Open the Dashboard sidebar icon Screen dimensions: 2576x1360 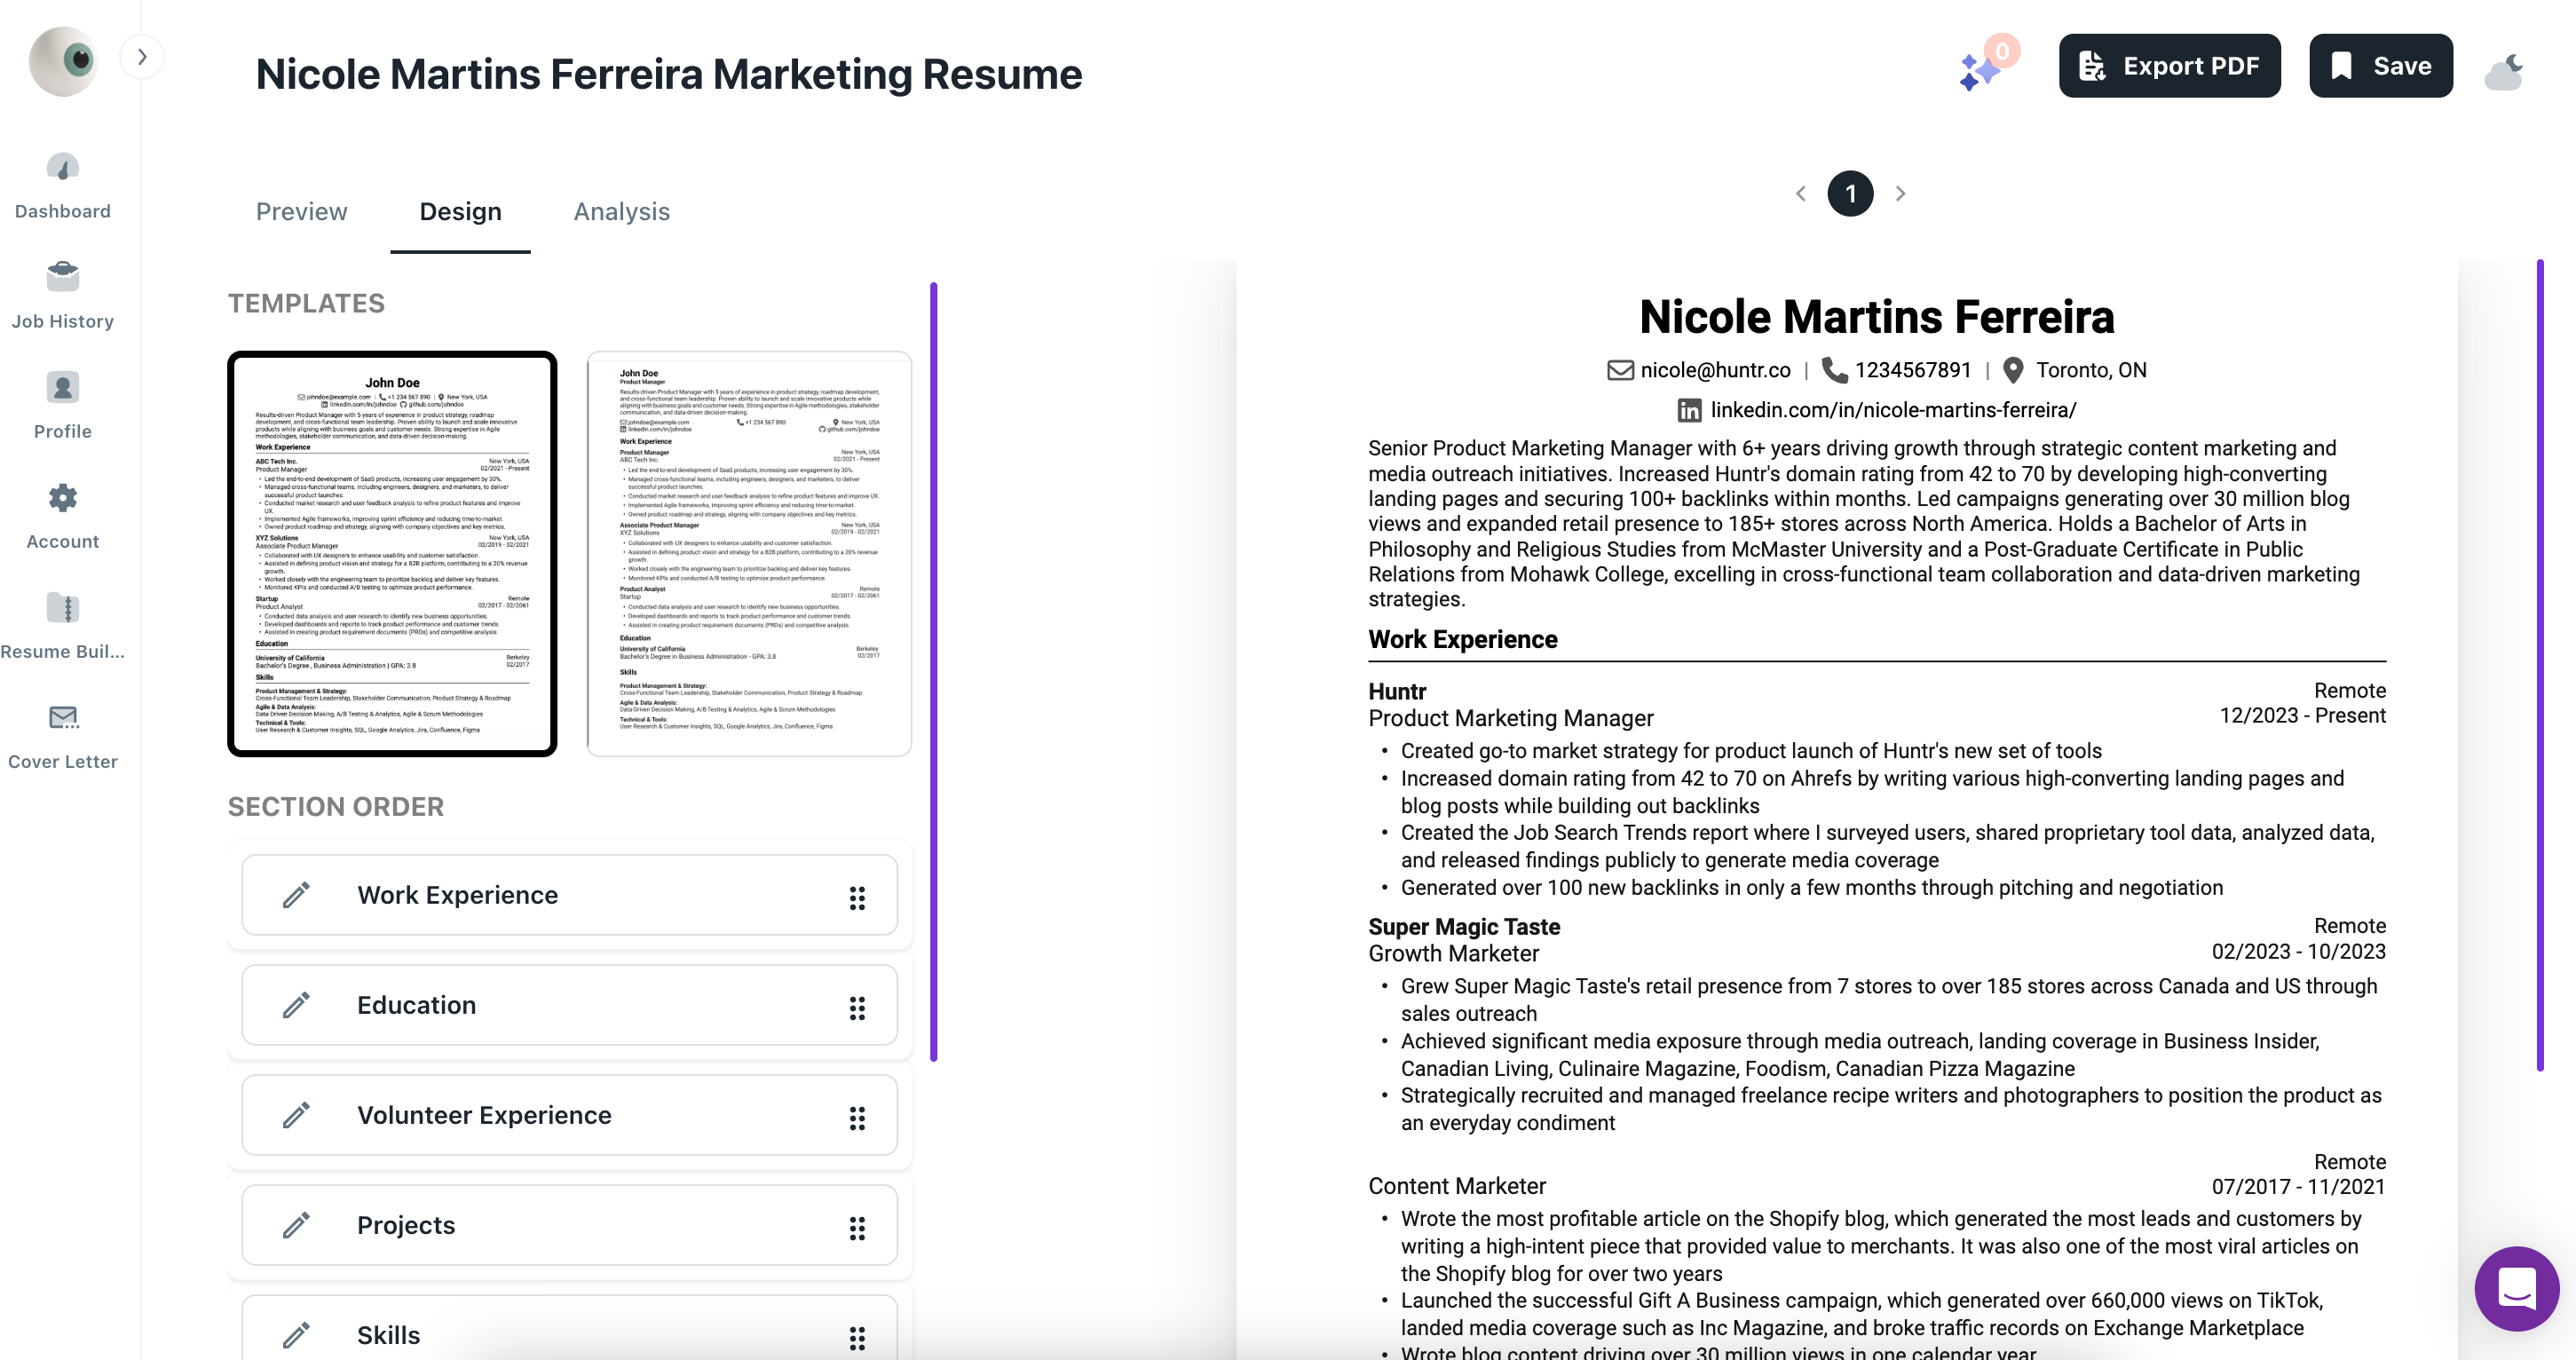62,168
